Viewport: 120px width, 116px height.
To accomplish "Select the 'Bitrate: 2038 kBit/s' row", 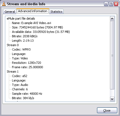I will point(25,36).
